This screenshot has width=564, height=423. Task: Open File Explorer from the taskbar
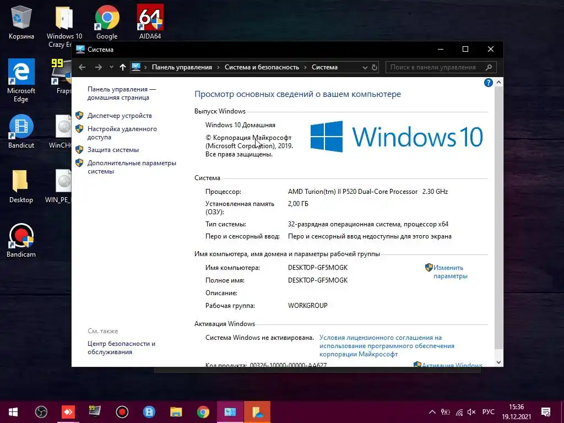pos(176,412)
